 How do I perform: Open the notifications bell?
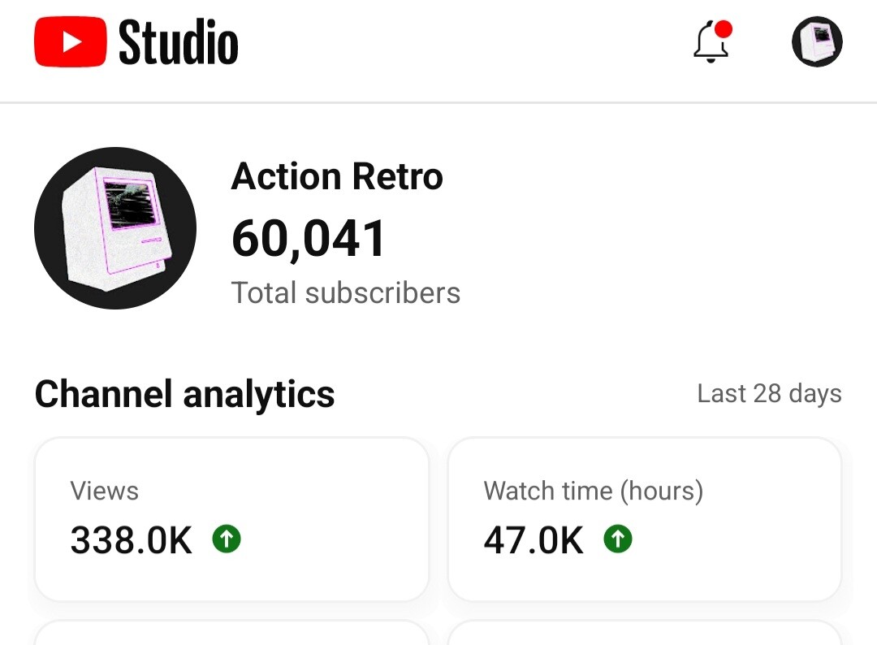pyautogui.click(x=711, y=42)
